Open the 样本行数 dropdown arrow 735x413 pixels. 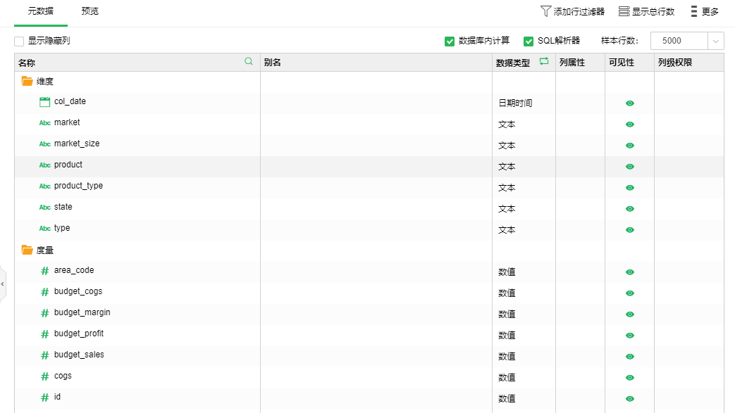coord(716,42)
